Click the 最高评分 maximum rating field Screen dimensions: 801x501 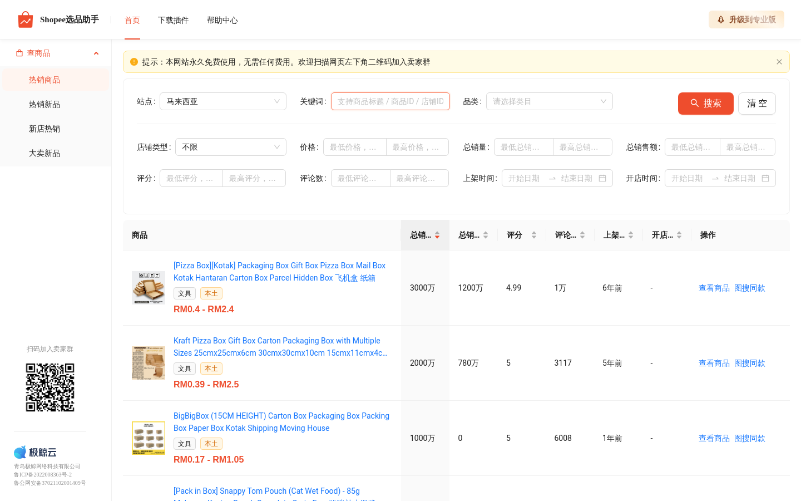pyautogui.click(x=254, y=178)
